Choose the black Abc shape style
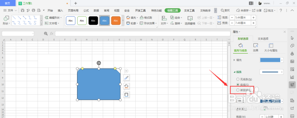 tap(93, 21)
